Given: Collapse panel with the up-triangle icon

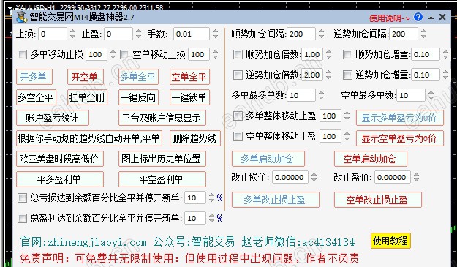Looking at the screenshot, I should click(431, 18).
